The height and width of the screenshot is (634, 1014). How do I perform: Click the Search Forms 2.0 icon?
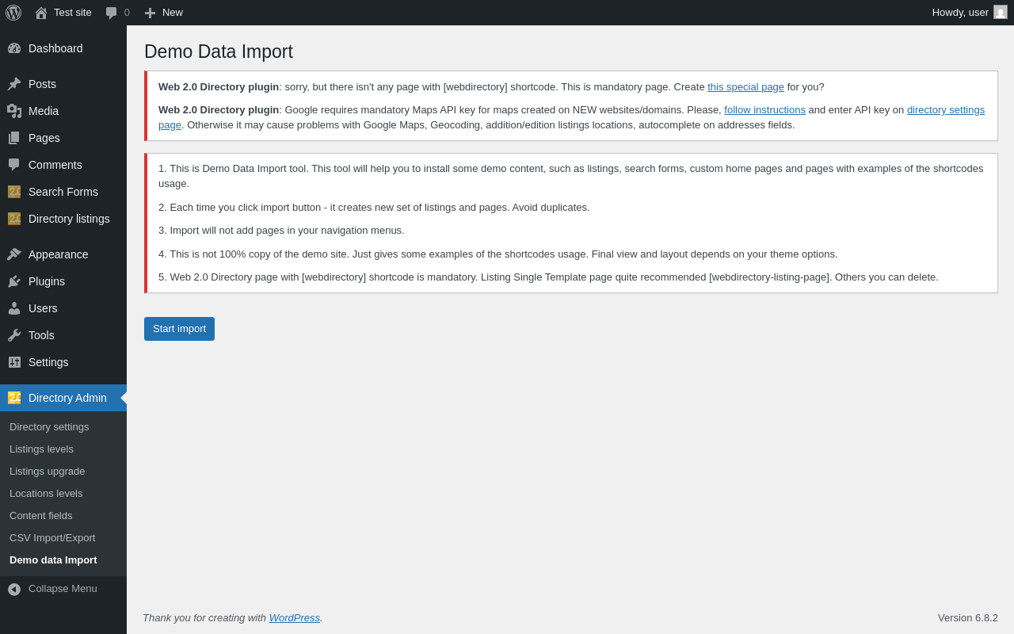pos(14,192)
